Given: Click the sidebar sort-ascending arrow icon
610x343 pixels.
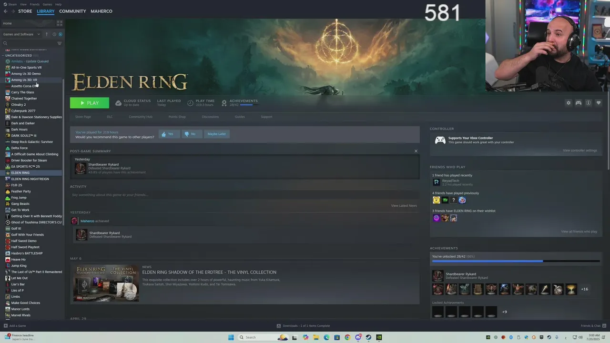Looking at the screenshot, I should pos(47,34).
